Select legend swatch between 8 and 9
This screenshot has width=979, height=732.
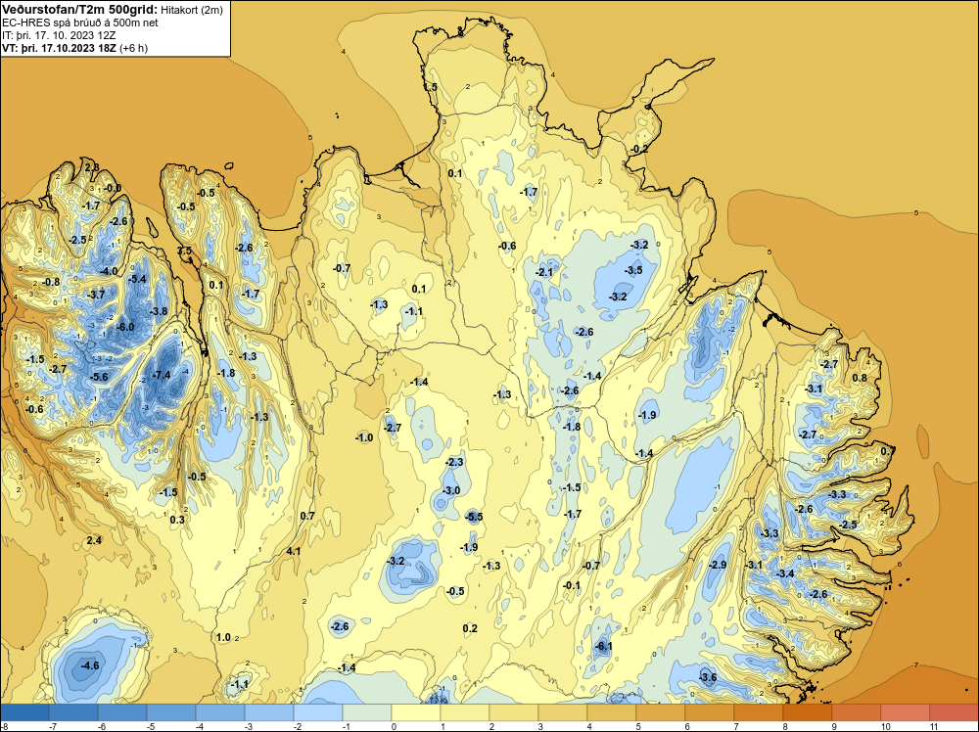pos(808,712)
